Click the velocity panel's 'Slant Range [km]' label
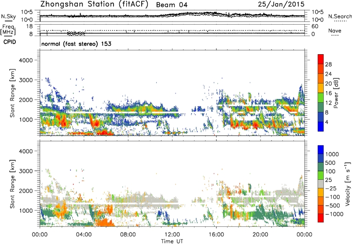 click(12, 184)
